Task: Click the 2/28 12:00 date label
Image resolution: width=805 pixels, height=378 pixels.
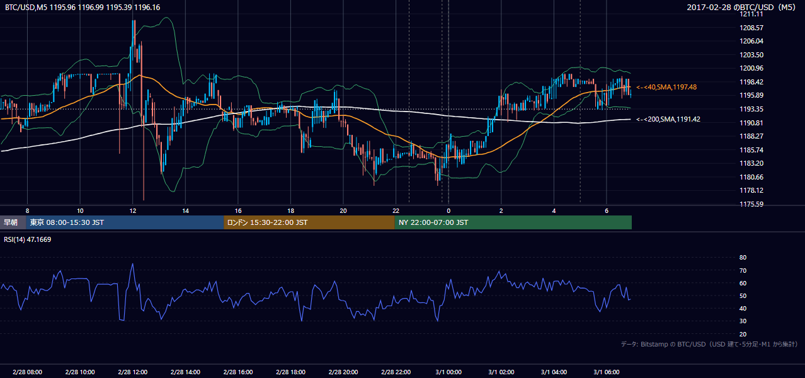Action: (132, 372)
